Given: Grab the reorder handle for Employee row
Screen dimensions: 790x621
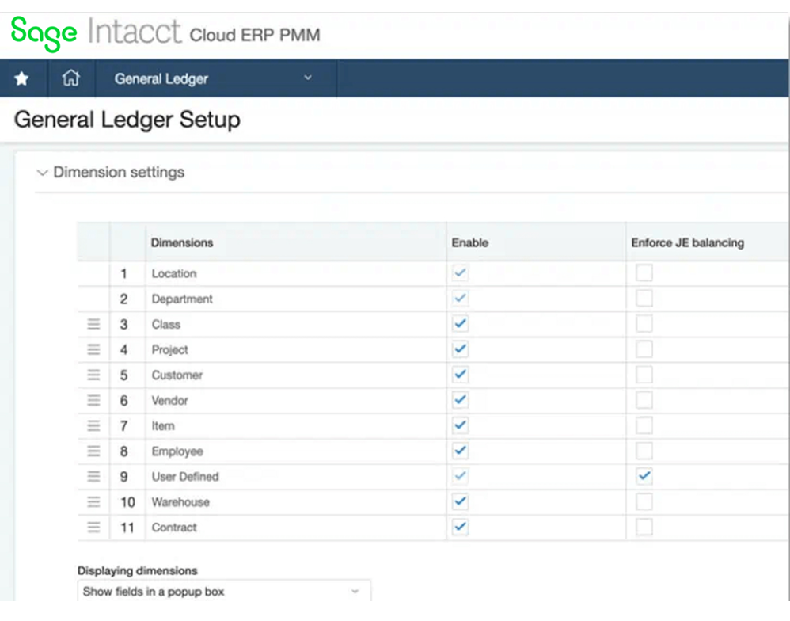Looking at the screenshot, I should pyautogui.click(x=93, y=451).
